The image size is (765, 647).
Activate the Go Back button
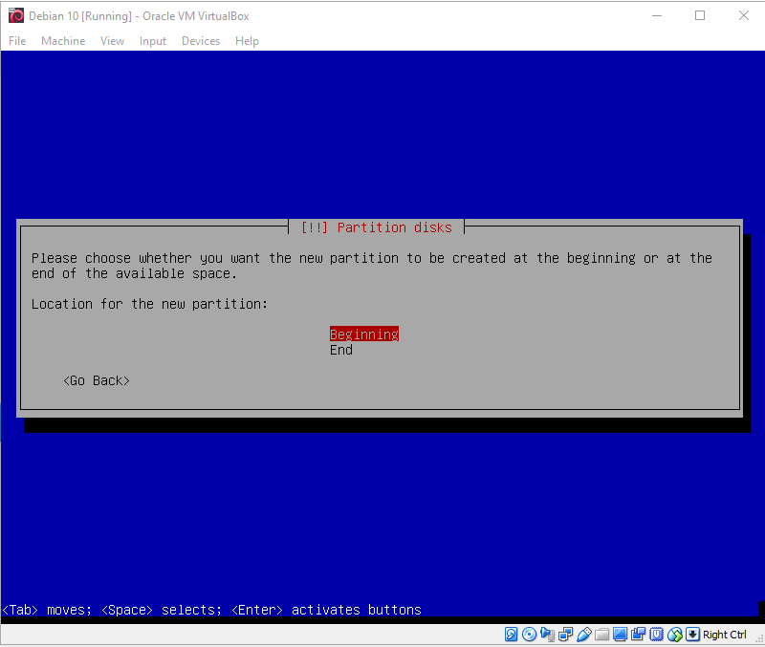point(97,380)
